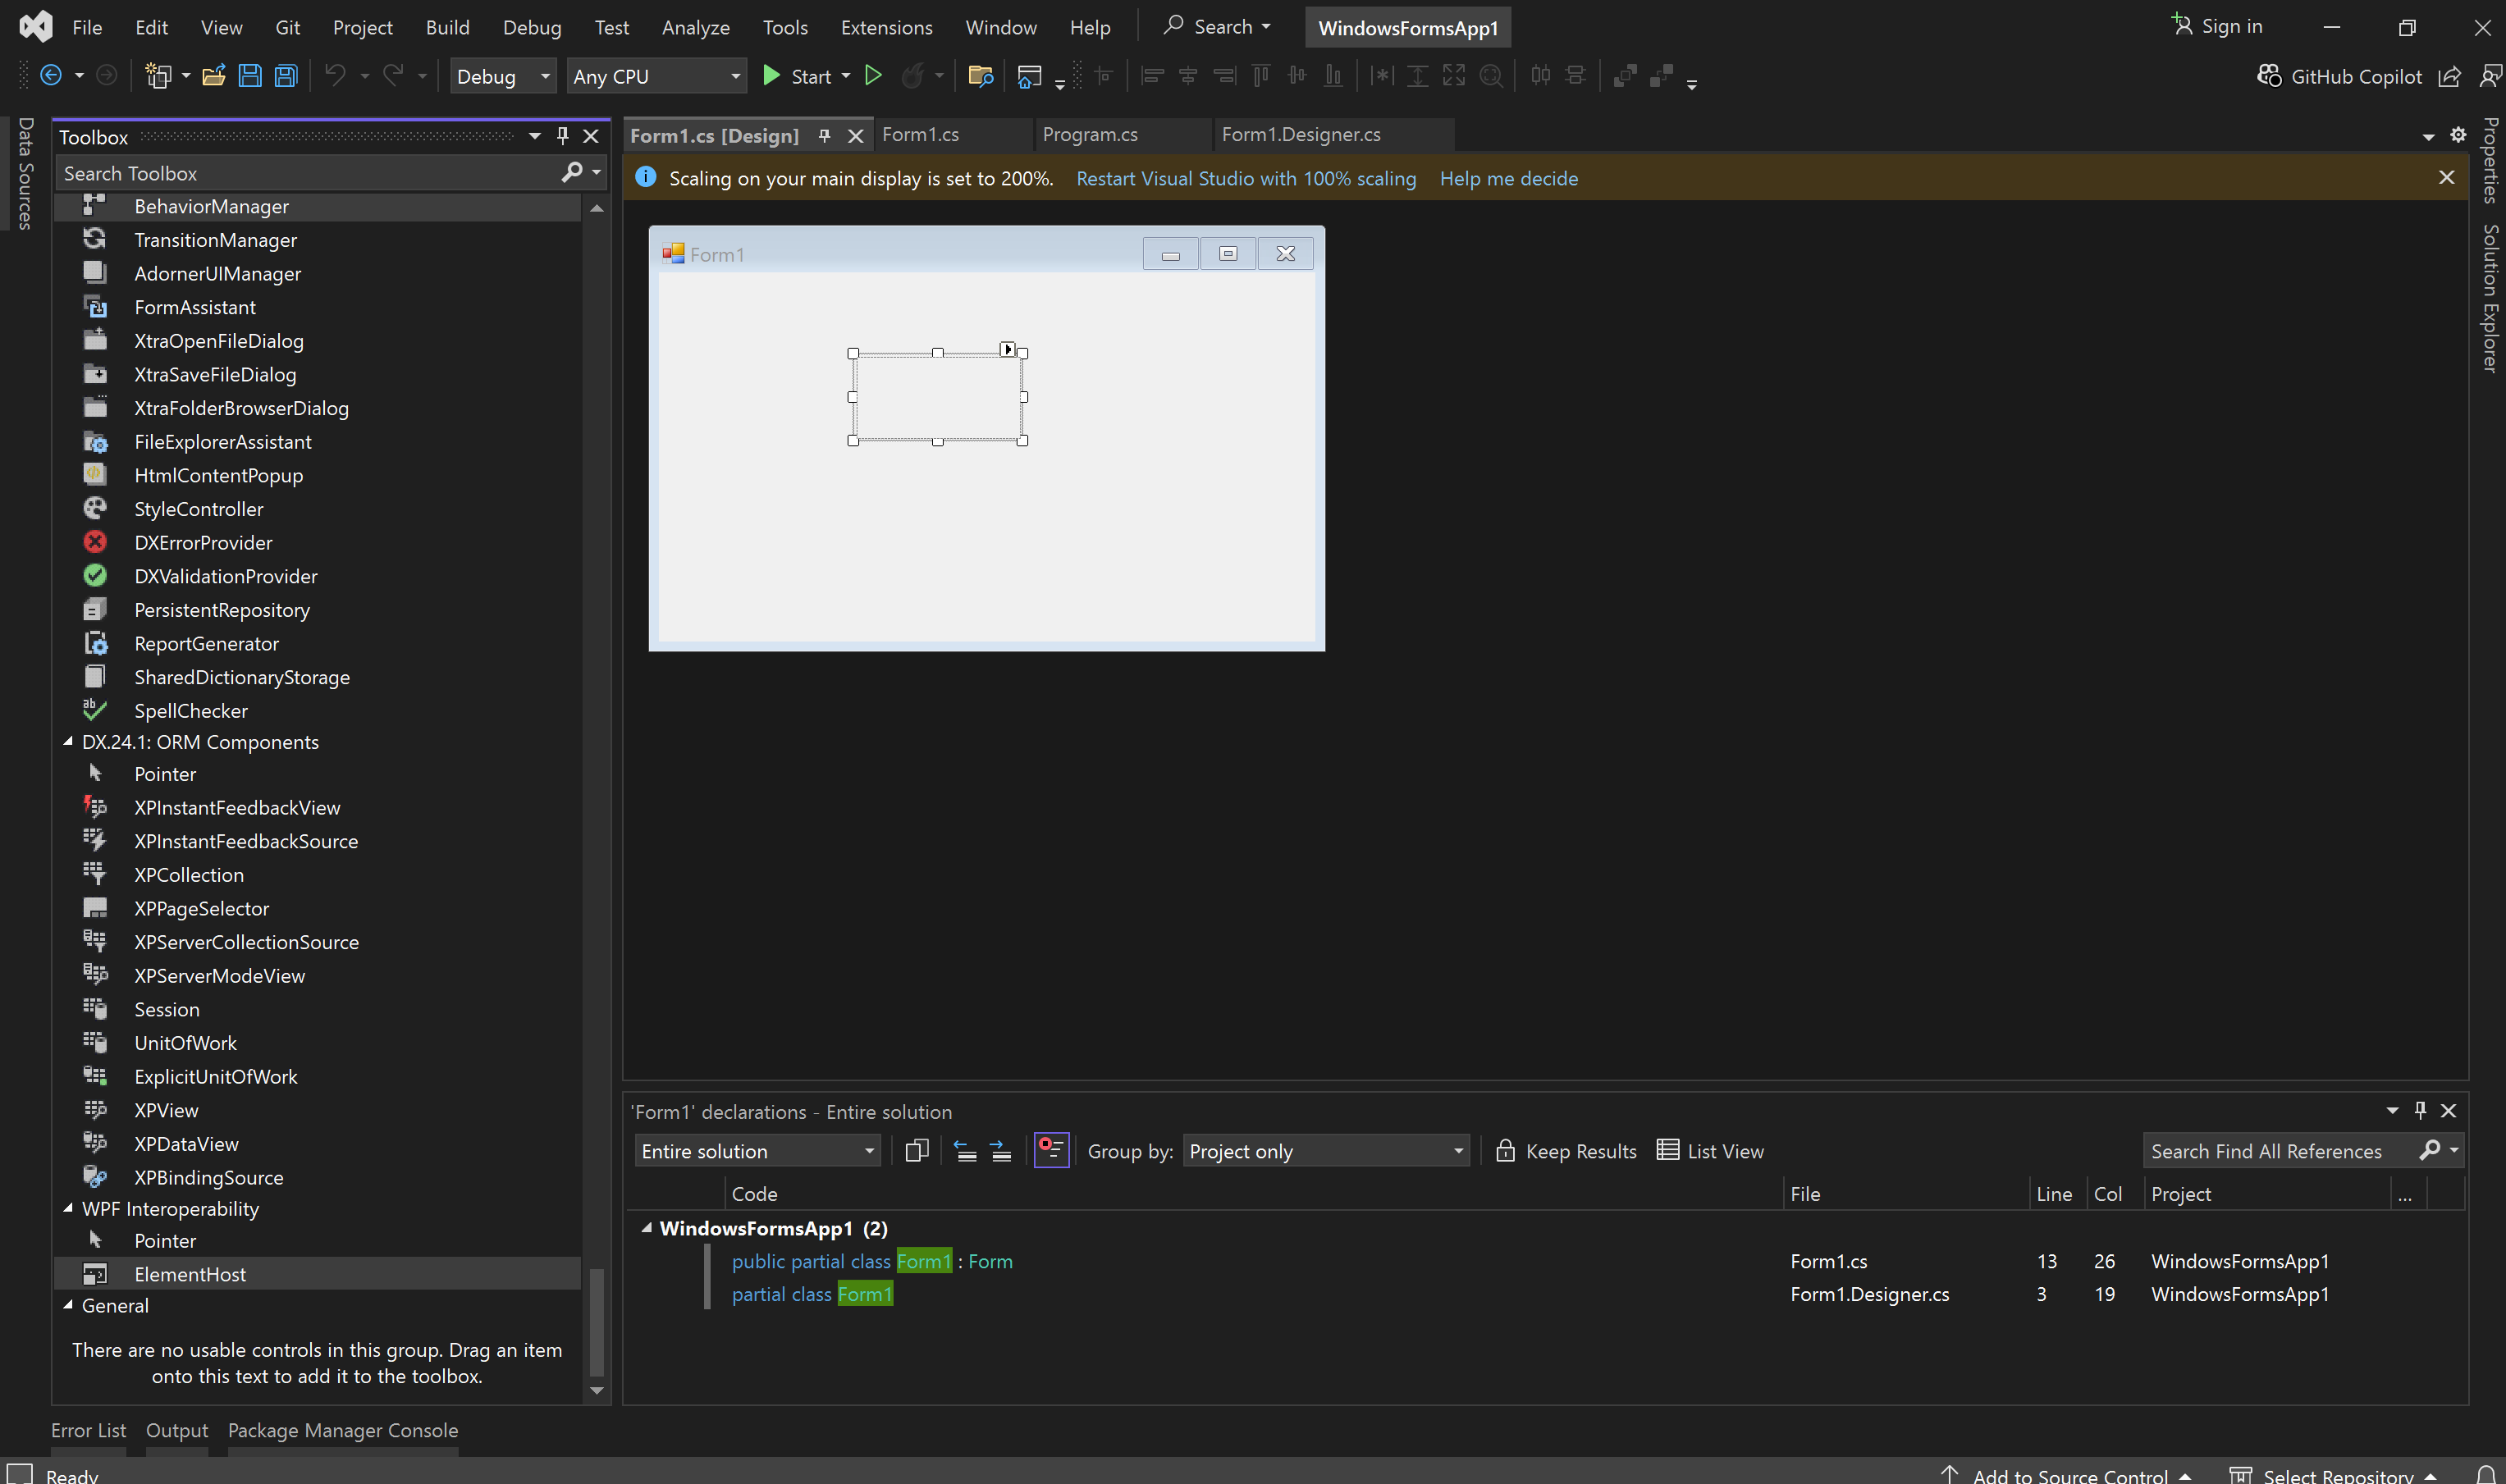Click the Copy icon in references panel
Image resolution: width=2506 pixels, height=1484 pixels.
click(x=916, y=1151)
